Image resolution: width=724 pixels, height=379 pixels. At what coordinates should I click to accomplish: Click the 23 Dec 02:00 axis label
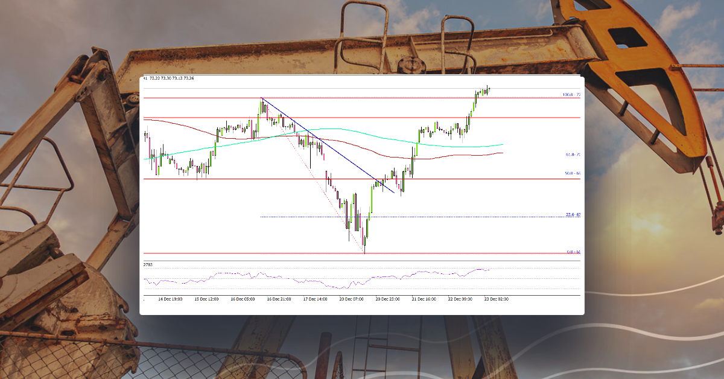pos(496,298)
